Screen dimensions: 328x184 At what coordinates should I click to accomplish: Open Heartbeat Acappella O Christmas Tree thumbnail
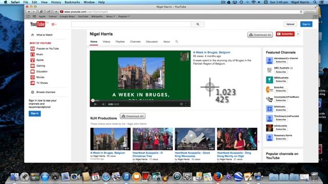pos(153,139)
